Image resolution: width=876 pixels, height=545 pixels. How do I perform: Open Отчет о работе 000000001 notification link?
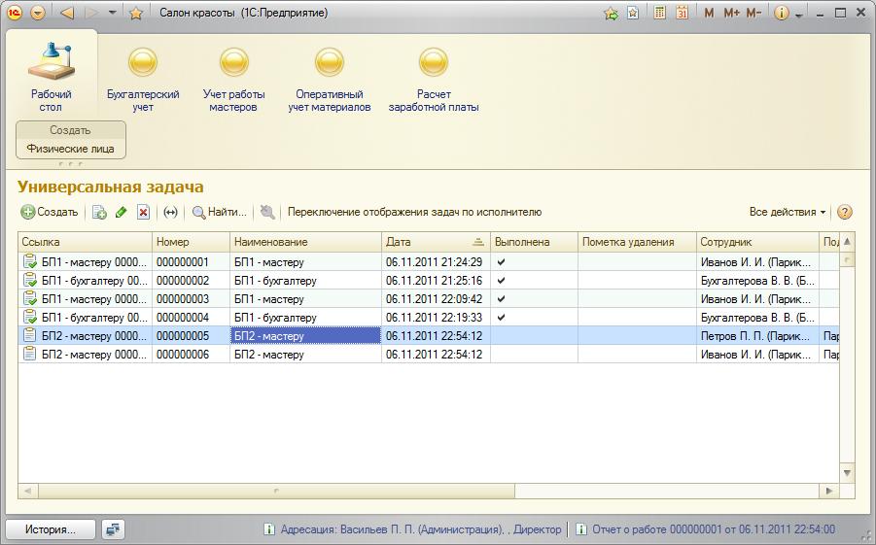714,529
